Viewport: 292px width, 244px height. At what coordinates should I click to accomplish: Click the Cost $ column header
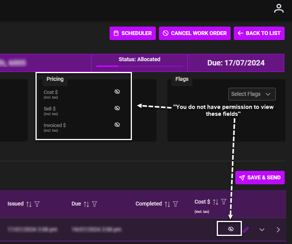202,202
